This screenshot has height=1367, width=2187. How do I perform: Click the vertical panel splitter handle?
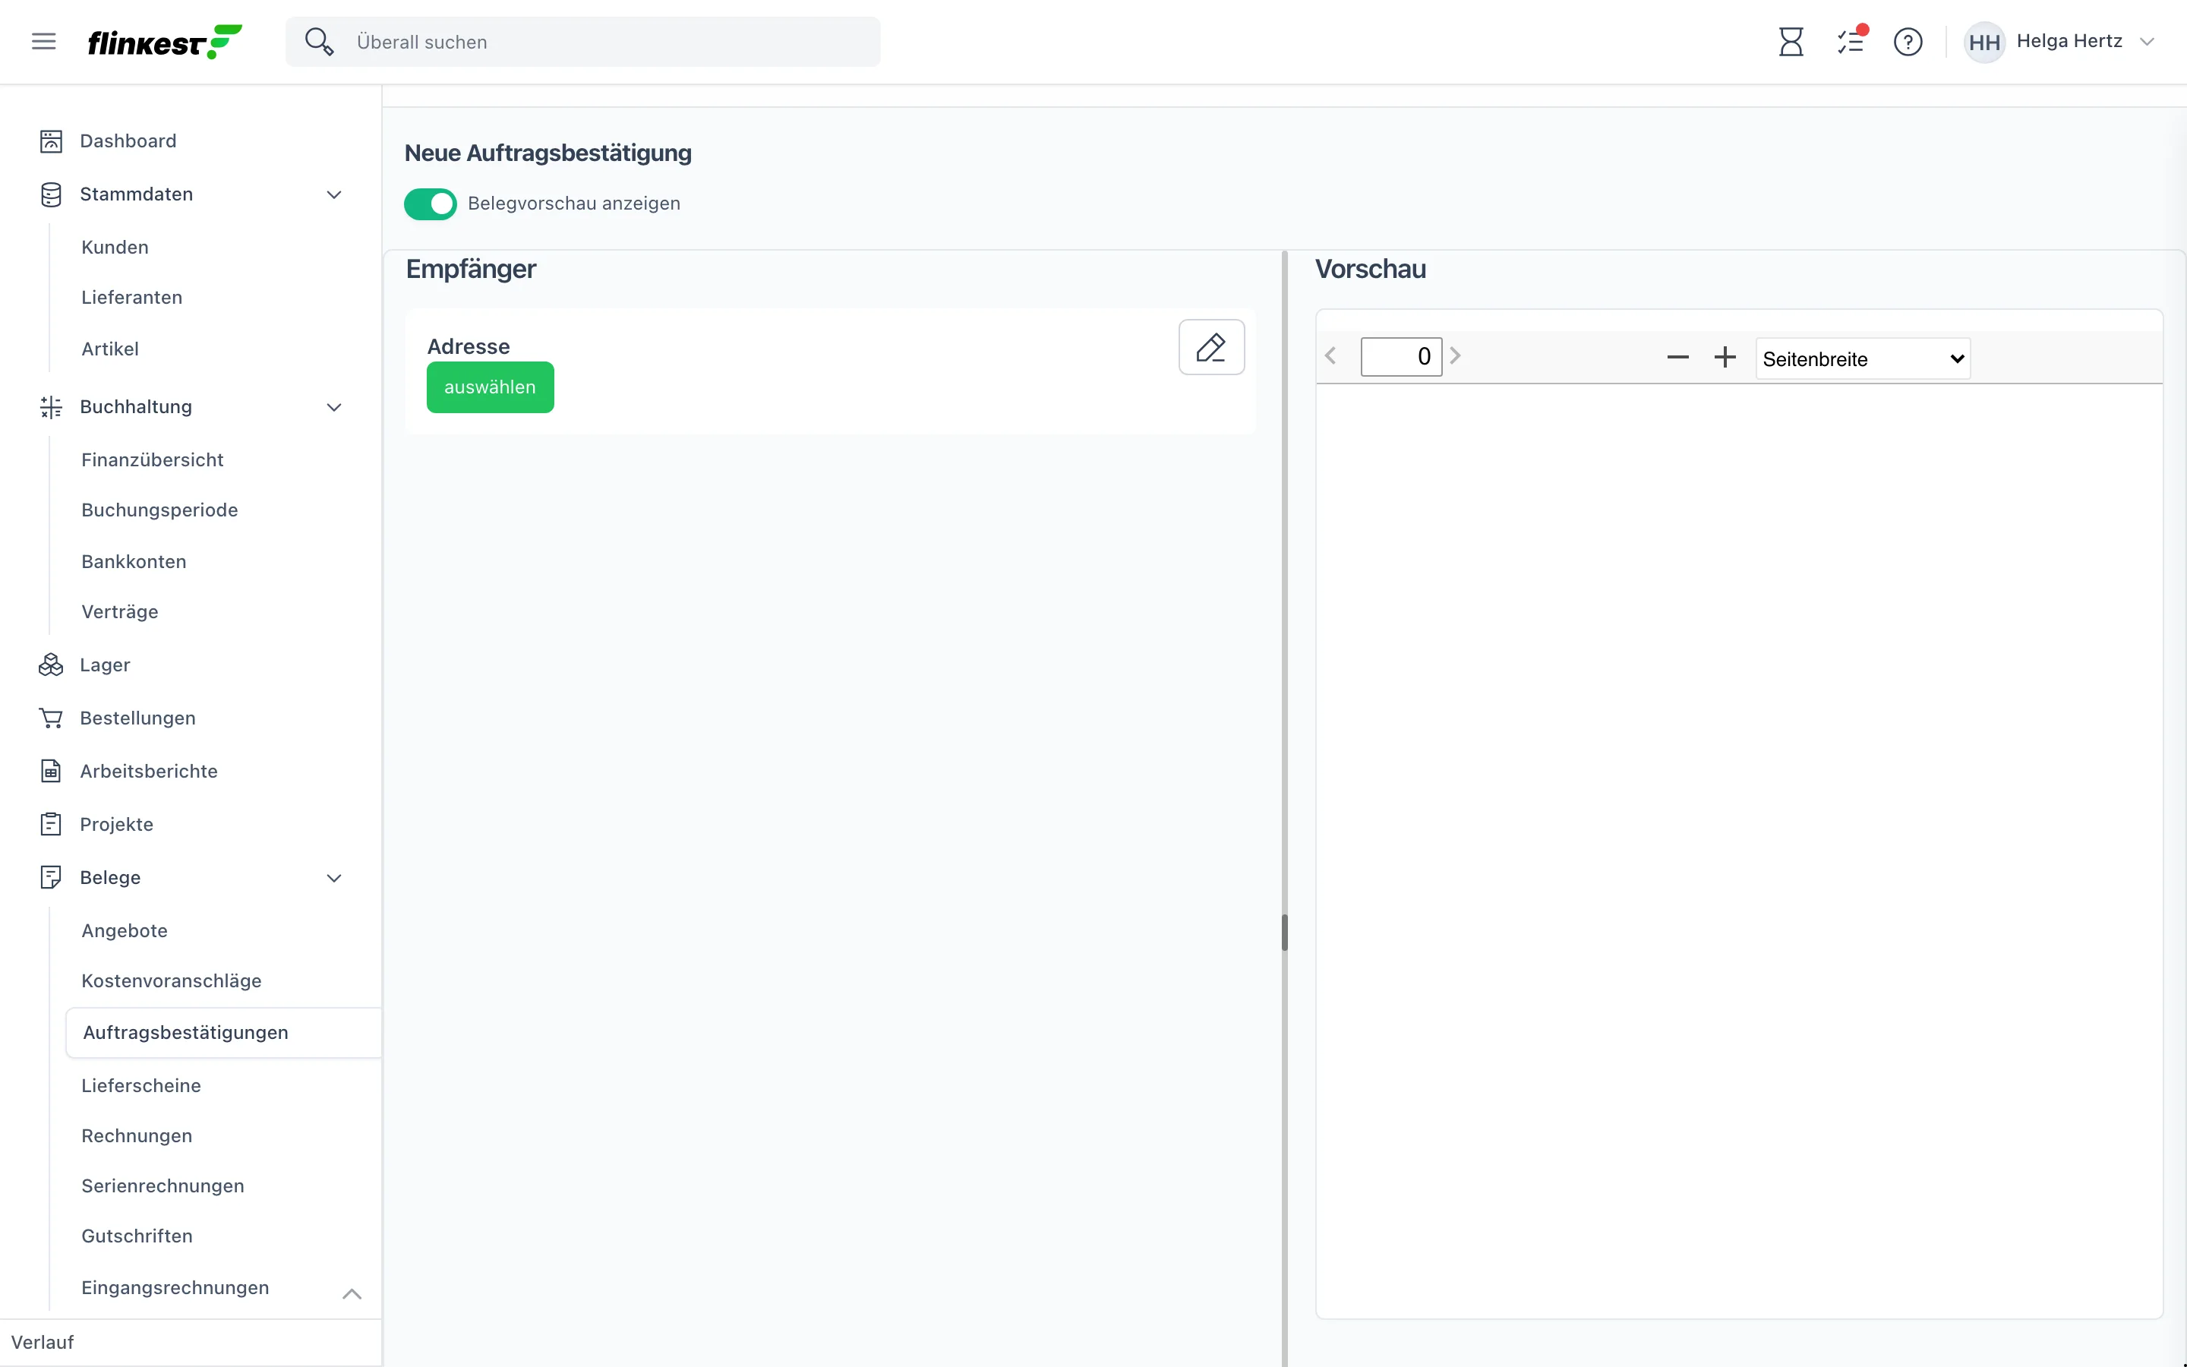[x=1284, y=932]
